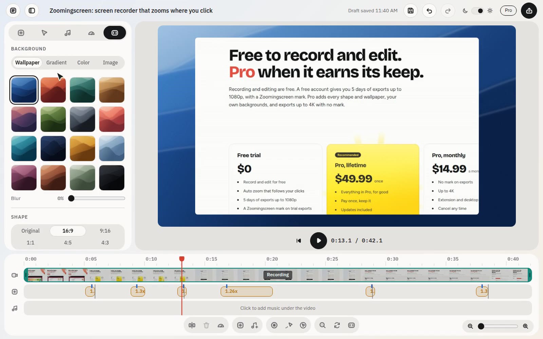Click the Blur slider handle
The image size is (543, 339).
71,198
